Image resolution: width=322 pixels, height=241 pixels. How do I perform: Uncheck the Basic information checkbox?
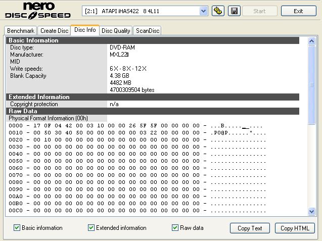point(17,228)
